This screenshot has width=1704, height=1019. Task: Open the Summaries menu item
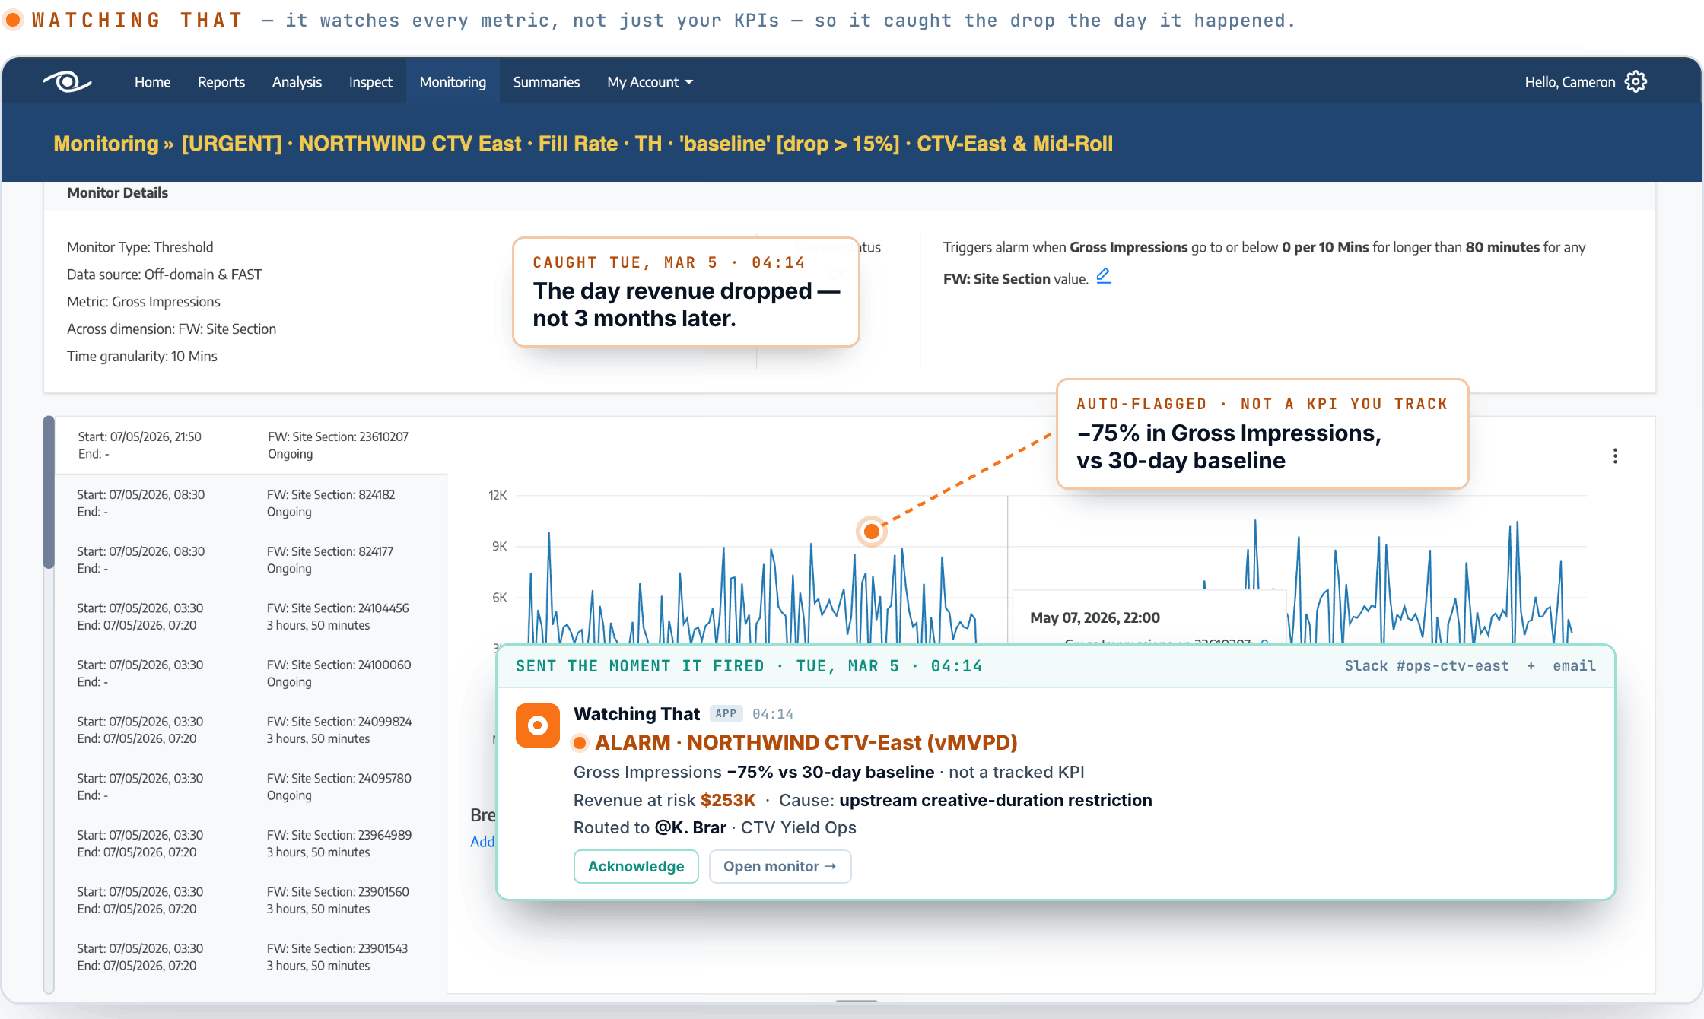546,82
